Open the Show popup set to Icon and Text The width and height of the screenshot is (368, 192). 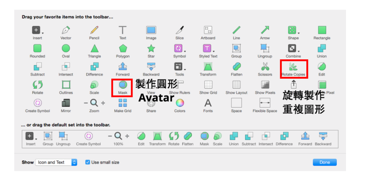click(56, 162)
